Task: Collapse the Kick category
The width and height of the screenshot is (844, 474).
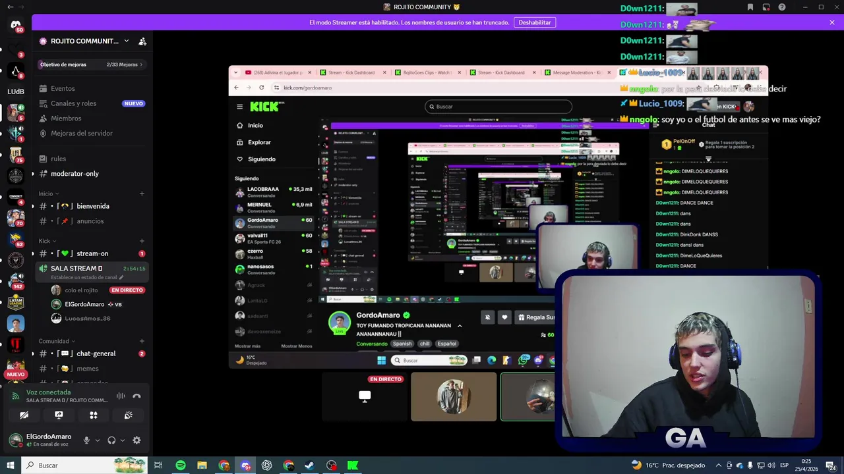Action: pos(47,241)
